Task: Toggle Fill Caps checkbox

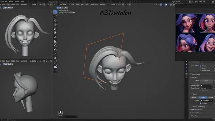Action: [201, 103]
